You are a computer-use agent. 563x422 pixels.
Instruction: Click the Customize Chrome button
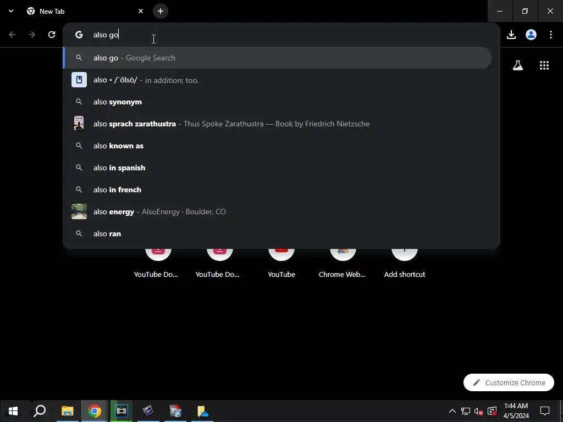pos(509,382)
